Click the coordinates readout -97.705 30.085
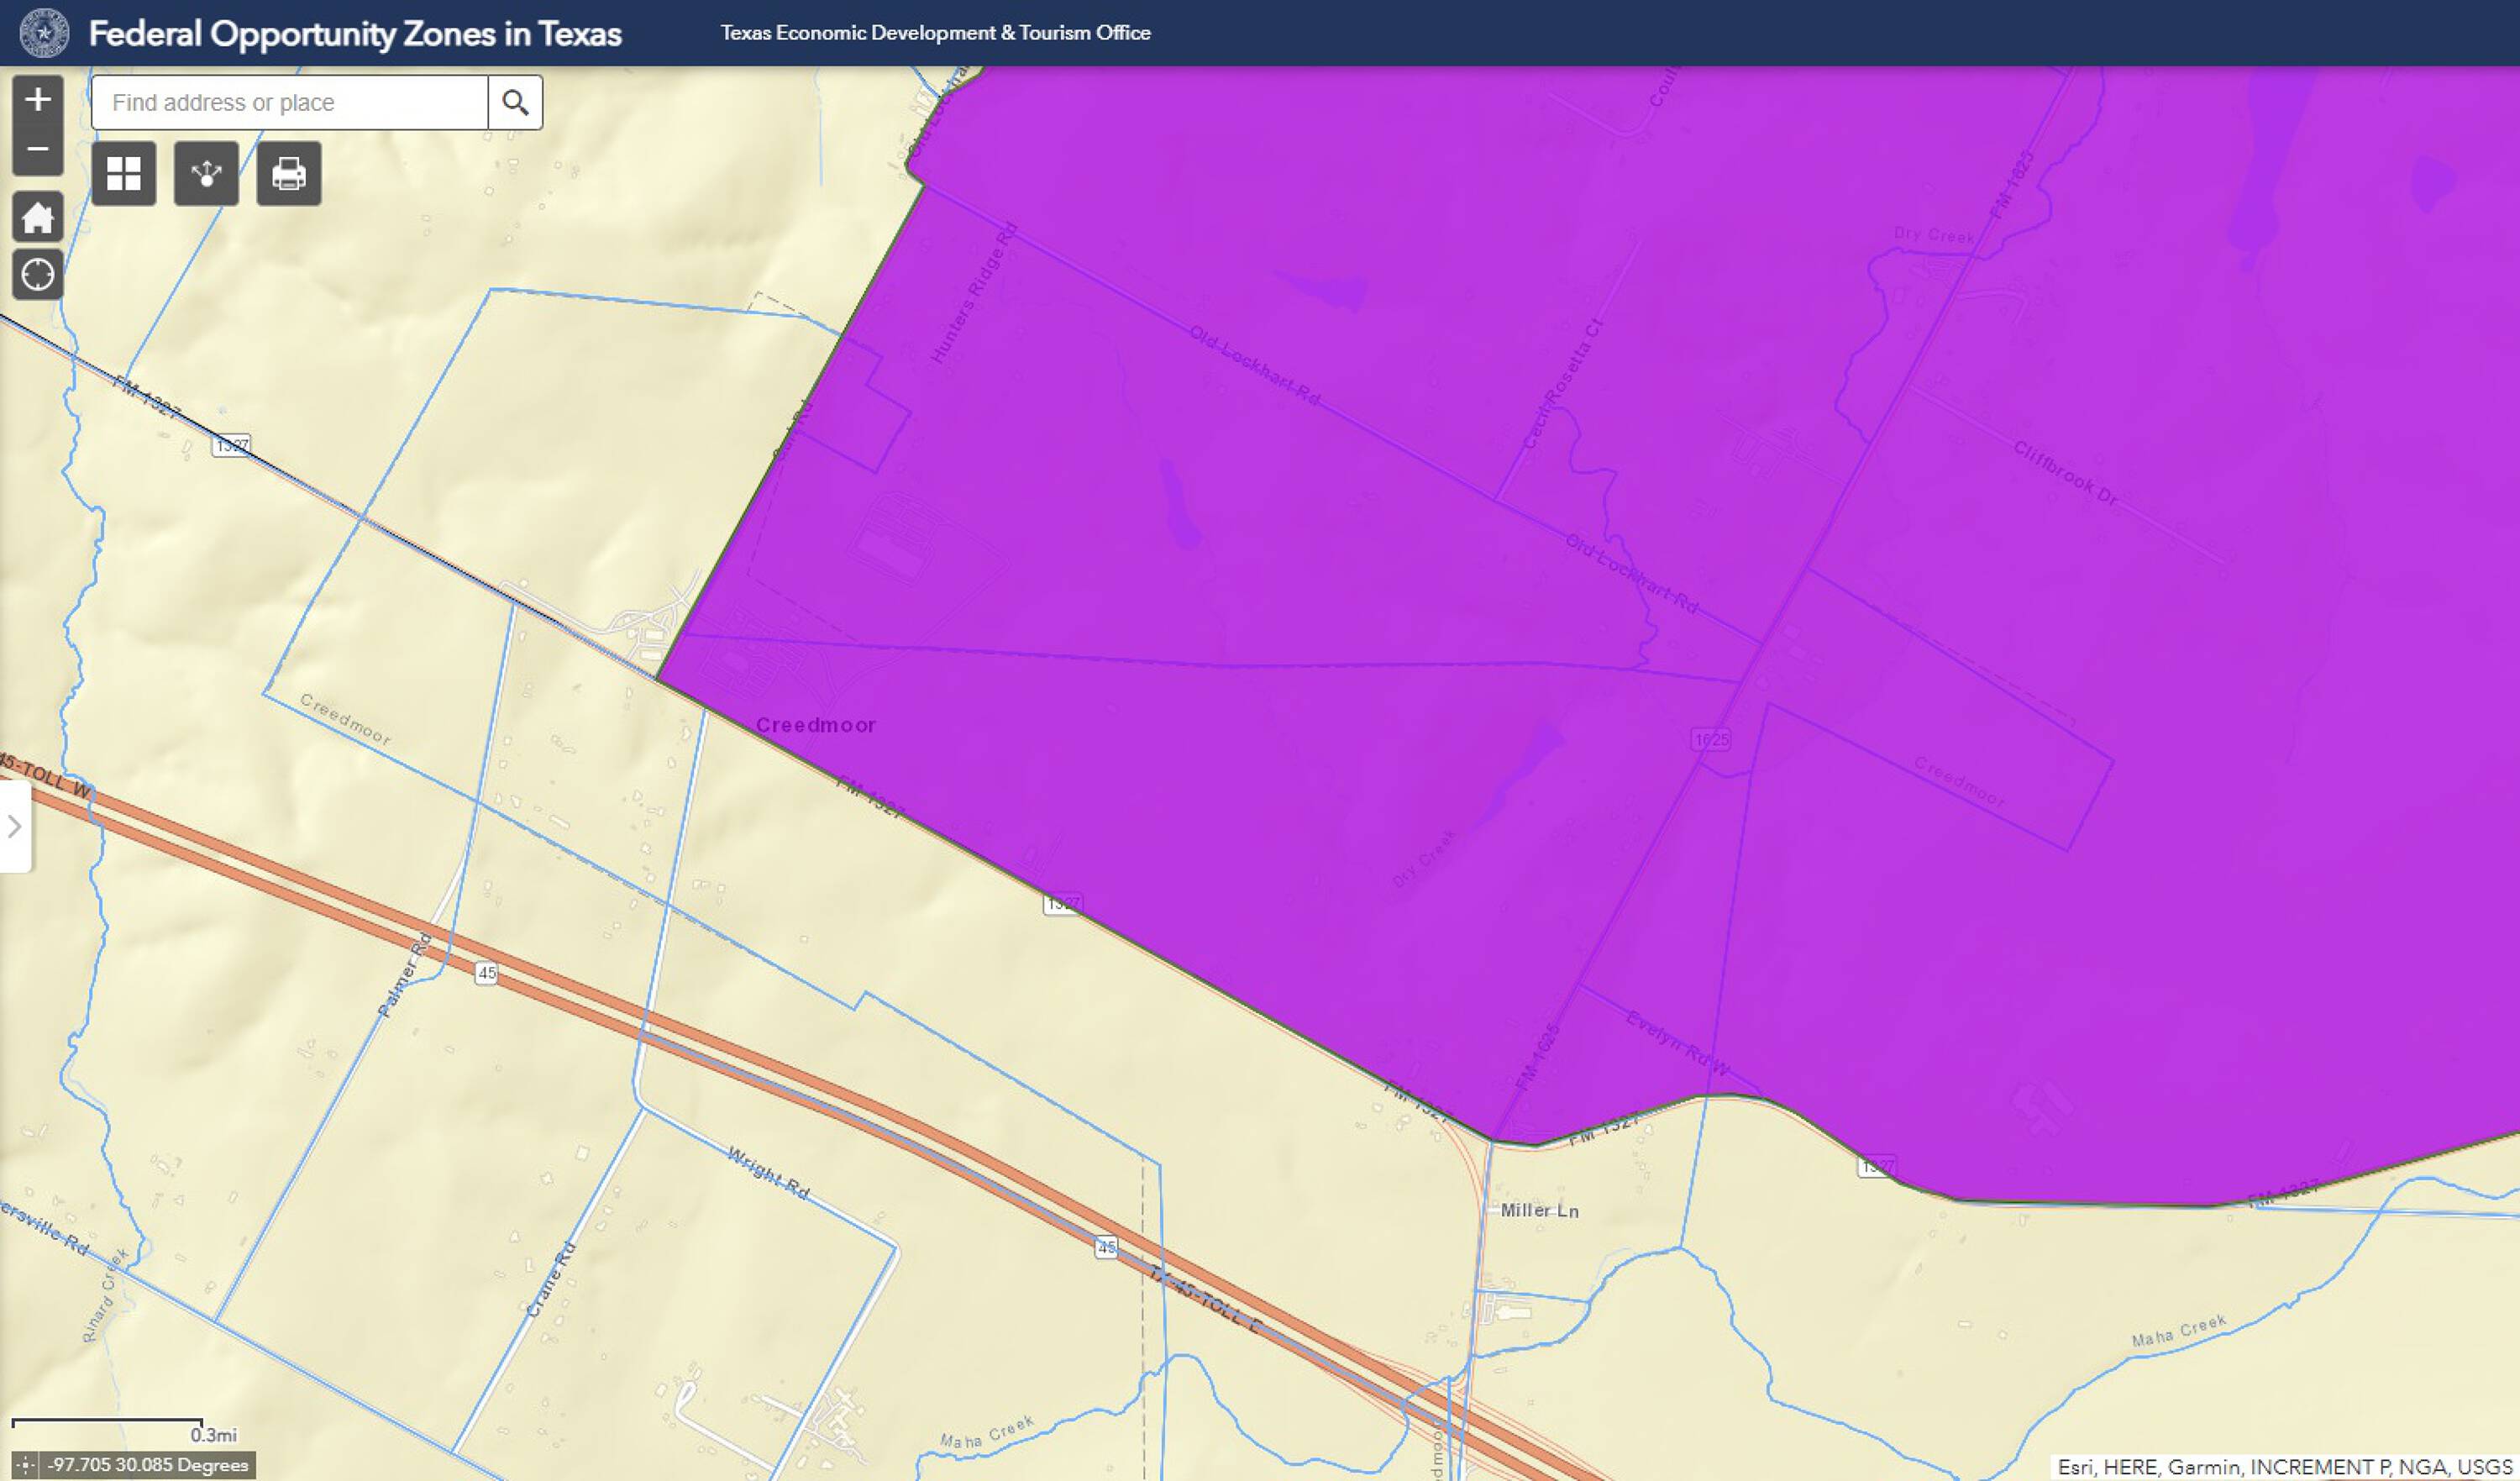Image resolution: width=2520 pixels, height=1481 pixels. click(x=149, y=1465)
